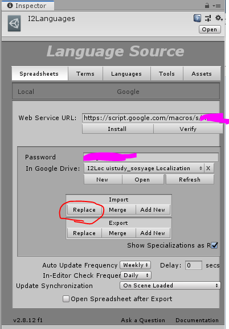Open the Documentation link
229x329 pixels.
197,320
